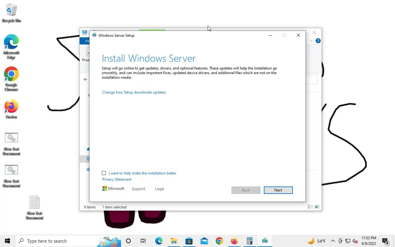Open Cortana circle on taskbar
The image size is (395, 247).
(x=128, y=241)
